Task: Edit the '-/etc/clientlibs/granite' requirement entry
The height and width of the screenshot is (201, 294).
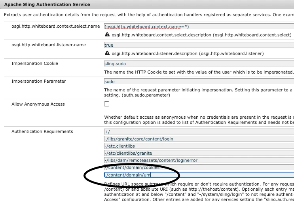Action: pyautogui.click(x=199, y=153)
